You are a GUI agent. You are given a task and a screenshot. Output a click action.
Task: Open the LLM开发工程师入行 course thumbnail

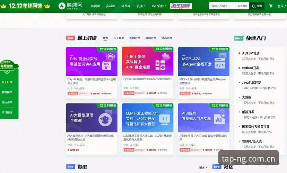(x=148, y=118)
